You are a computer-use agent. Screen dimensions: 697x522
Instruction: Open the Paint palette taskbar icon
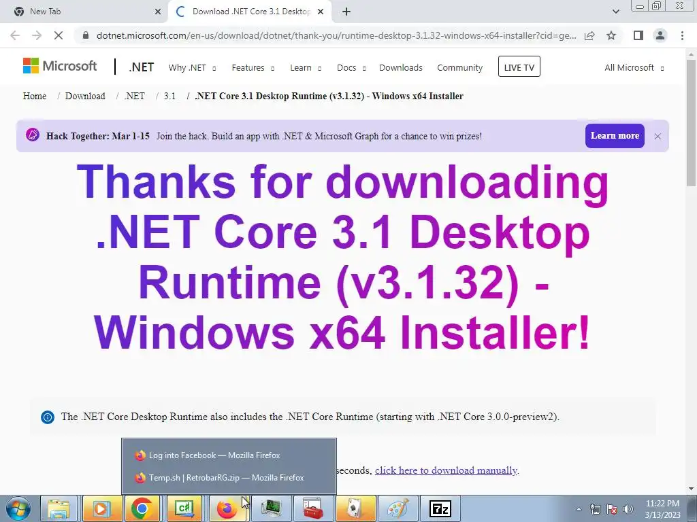click(397, 508)
